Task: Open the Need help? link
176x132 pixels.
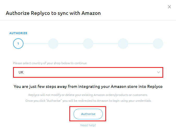Action: [88, 125]
